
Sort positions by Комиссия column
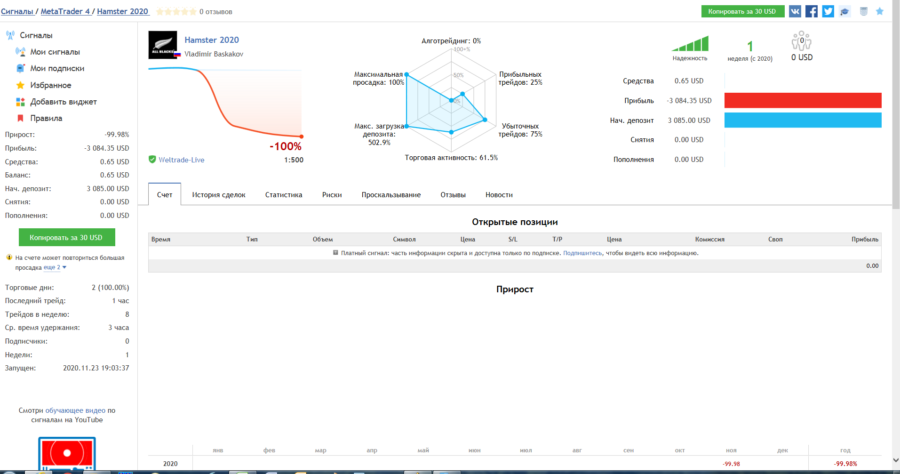pyautogui.click(x=709, y=239)
